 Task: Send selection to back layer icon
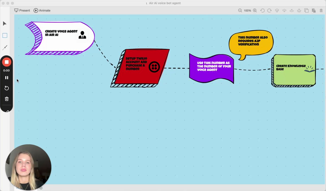point(277,10)
